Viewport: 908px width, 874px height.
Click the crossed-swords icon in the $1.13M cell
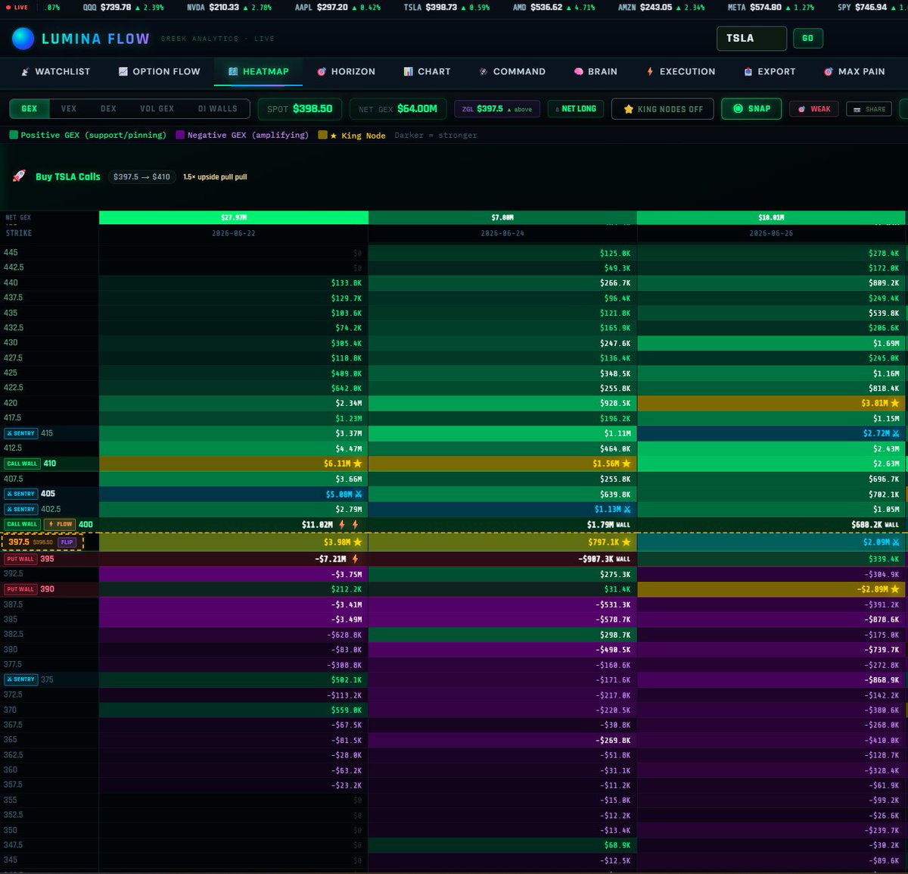[x=627, y=509]
